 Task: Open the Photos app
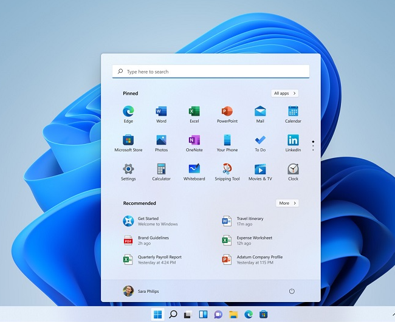pos(161,143)
